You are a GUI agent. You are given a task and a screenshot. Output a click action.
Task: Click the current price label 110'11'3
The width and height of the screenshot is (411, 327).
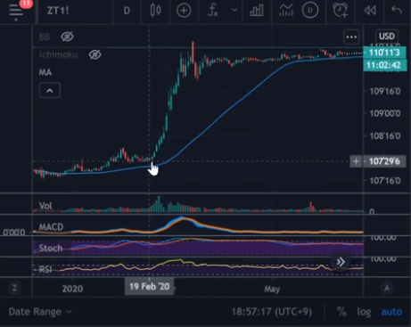click(384, 53)
